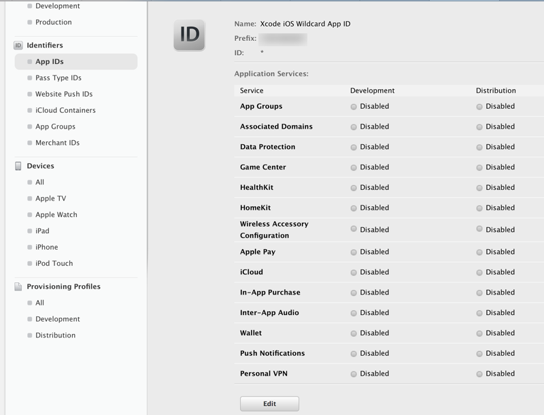The image size is (544, 415).
Task: Click Disabled text for Wireless Accessory Development
Action: [375, 230]
